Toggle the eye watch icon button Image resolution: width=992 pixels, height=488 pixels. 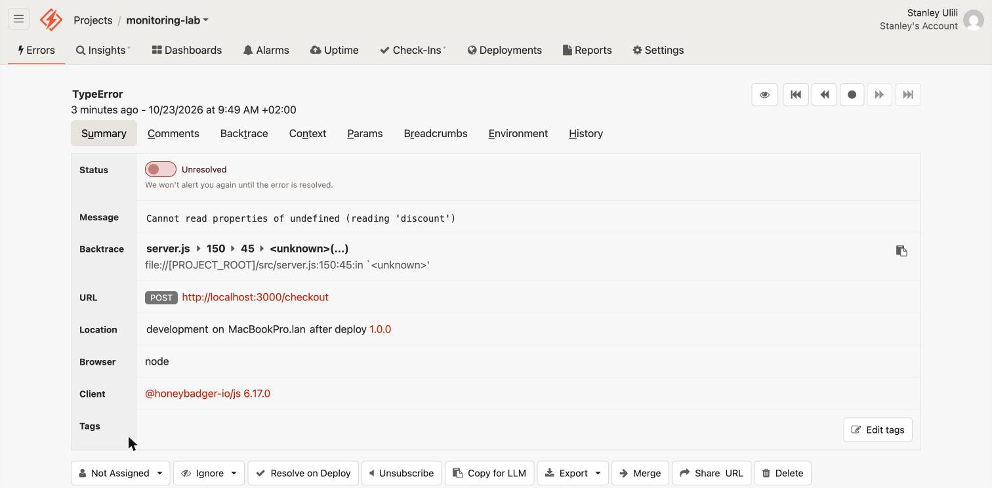[764, 94]
